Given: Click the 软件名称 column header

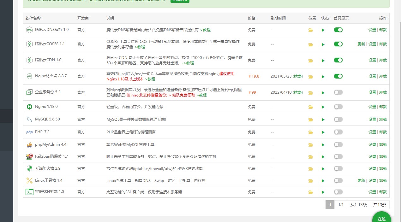Looking at the screenshot, I should pos(33,18).
